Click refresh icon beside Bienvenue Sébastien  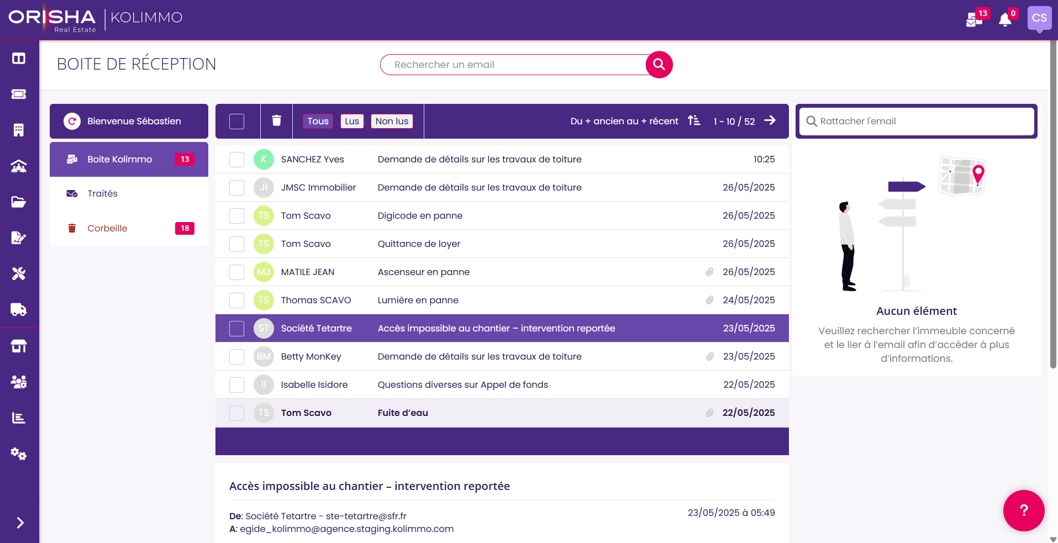[72, 121]
